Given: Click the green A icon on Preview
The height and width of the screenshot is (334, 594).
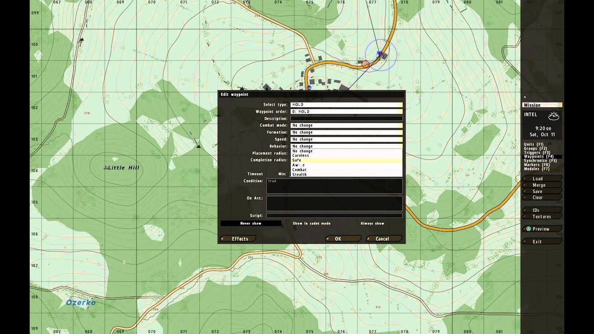Looking at the screenshot, I should (528, 229).
